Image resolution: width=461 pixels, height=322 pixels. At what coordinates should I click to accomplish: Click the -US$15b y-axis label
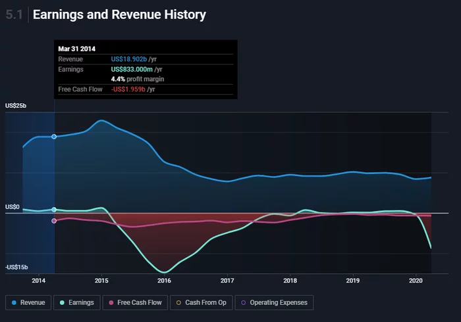pyautogui.click(x=16, y=267)
